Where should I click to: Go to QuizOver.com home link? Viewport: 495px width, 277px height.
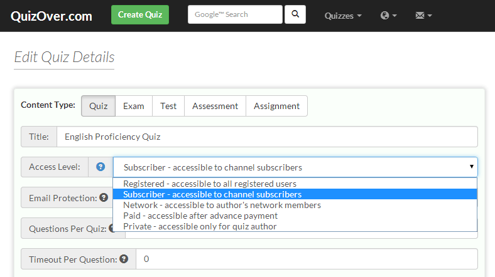52,16
